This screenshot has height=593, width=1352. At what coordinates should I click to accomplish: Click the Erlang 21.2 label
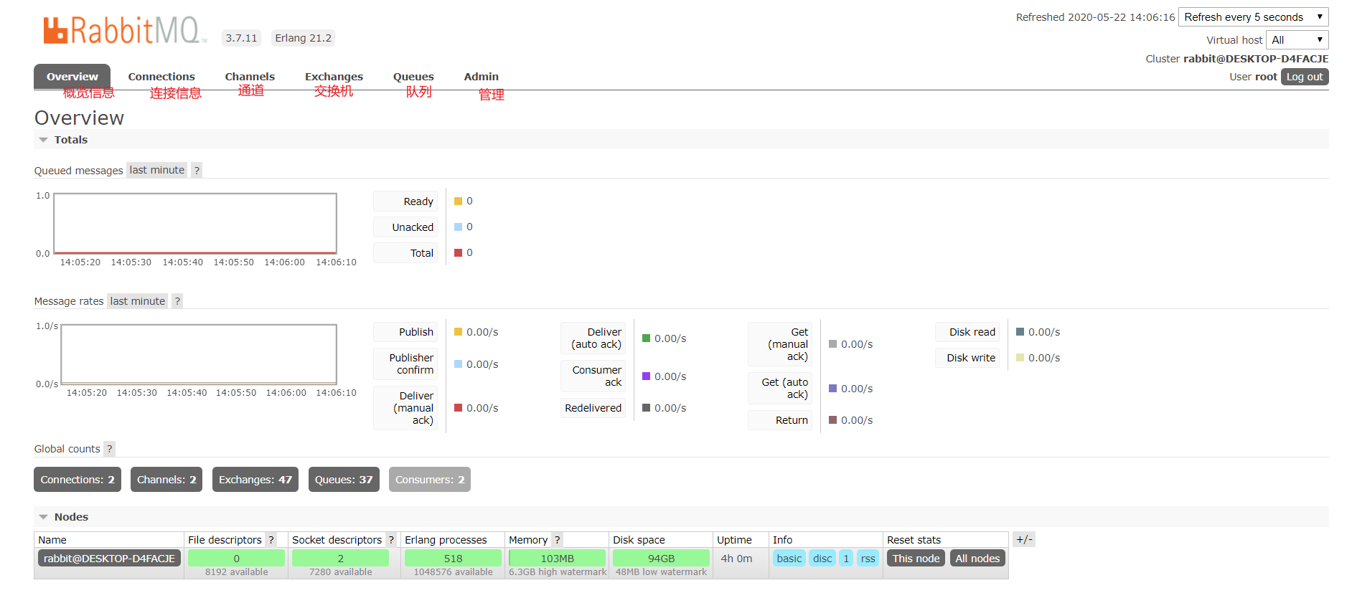[303, 38]
